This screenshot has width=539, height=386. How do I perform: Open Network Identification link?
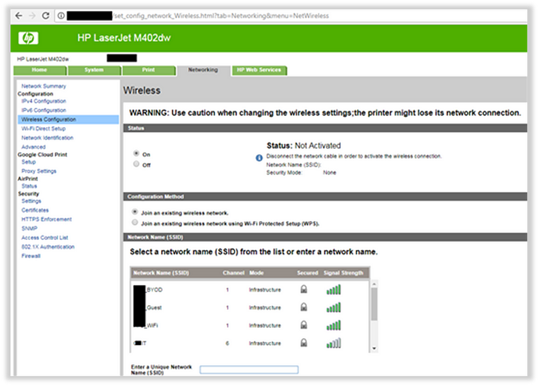[47, 138]
